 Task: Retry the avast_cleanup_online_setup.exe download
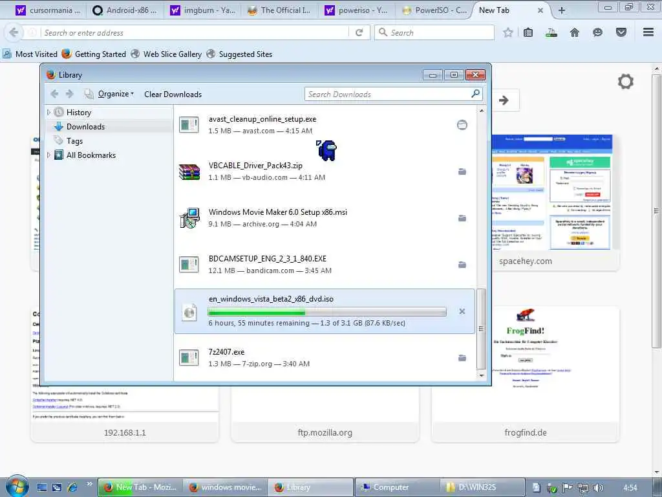pyautogui.click(x=462, y=125)
